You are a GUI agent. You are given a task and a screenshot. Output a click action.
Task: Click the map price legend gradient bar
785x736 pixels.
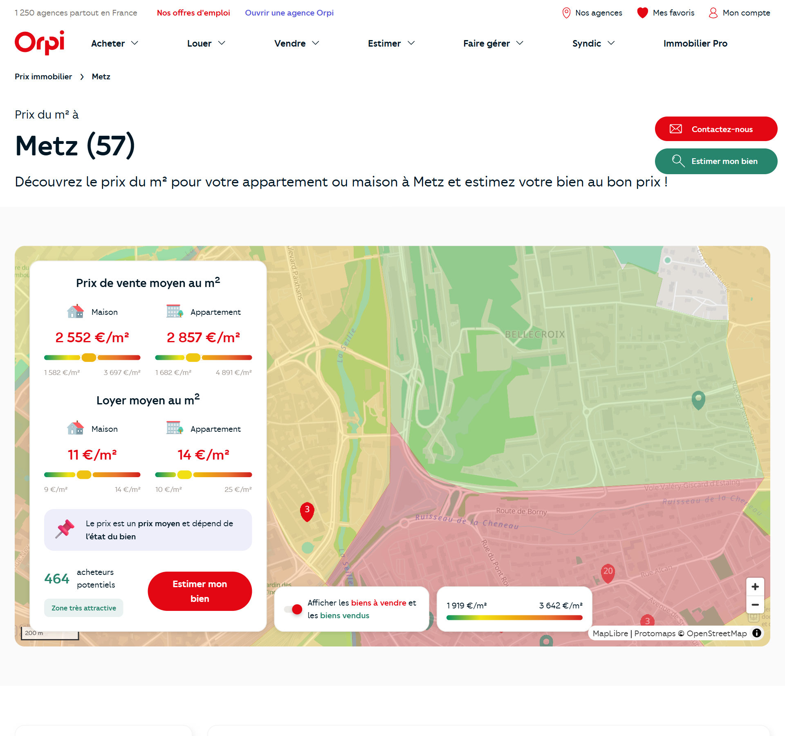(514, 618)
